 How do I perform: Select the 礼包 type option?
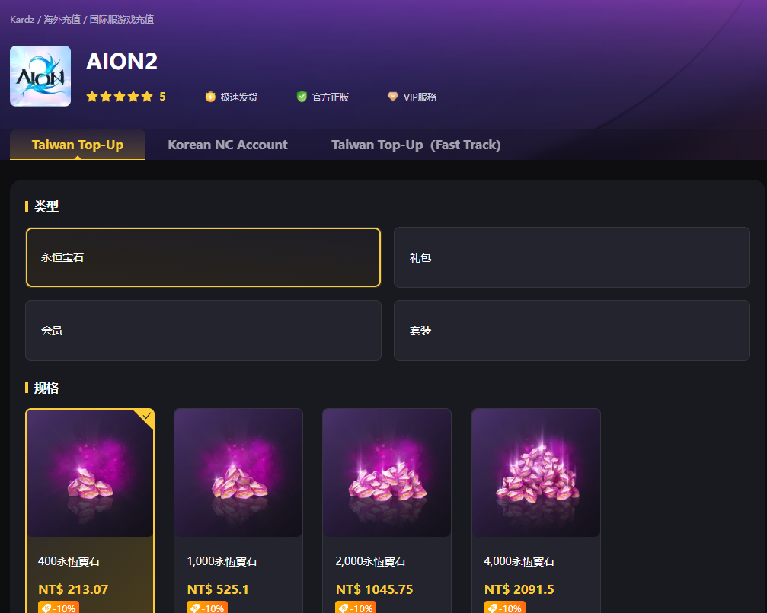point(571,257)
